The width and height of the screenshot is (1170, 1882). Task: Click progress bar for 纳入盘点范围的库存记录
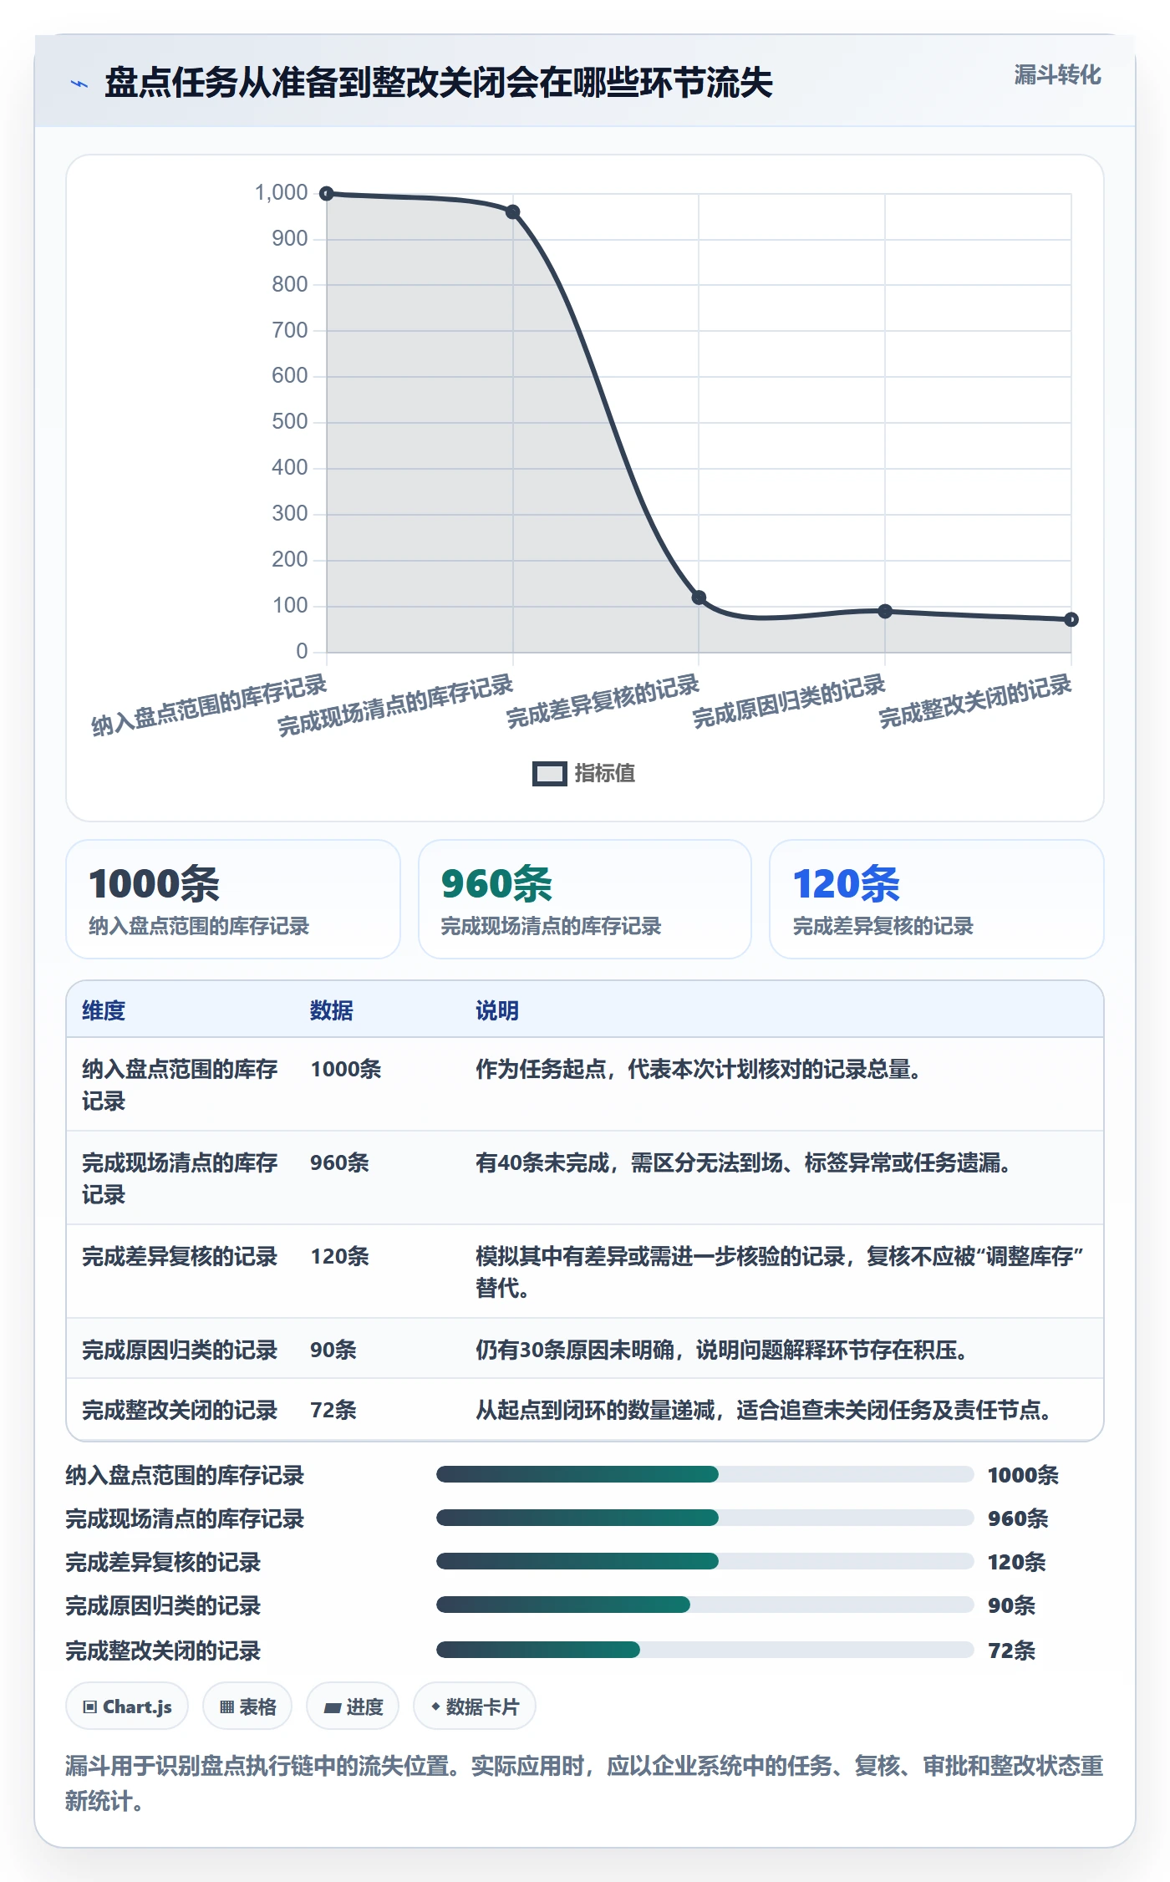(x=705, y=1474)
